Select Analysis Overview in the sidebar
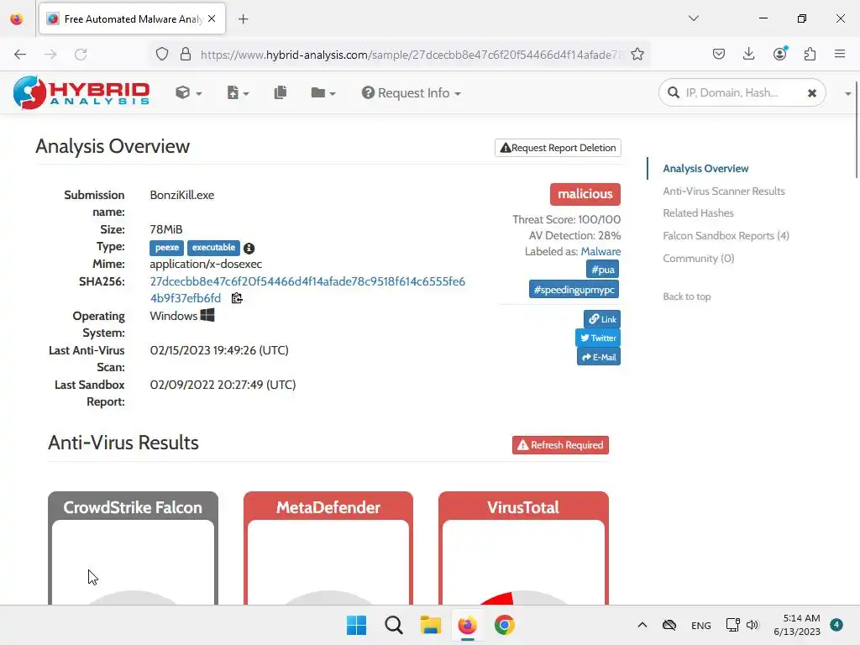Viewport: 860px width, 645px height. click(x=705, y=168)
